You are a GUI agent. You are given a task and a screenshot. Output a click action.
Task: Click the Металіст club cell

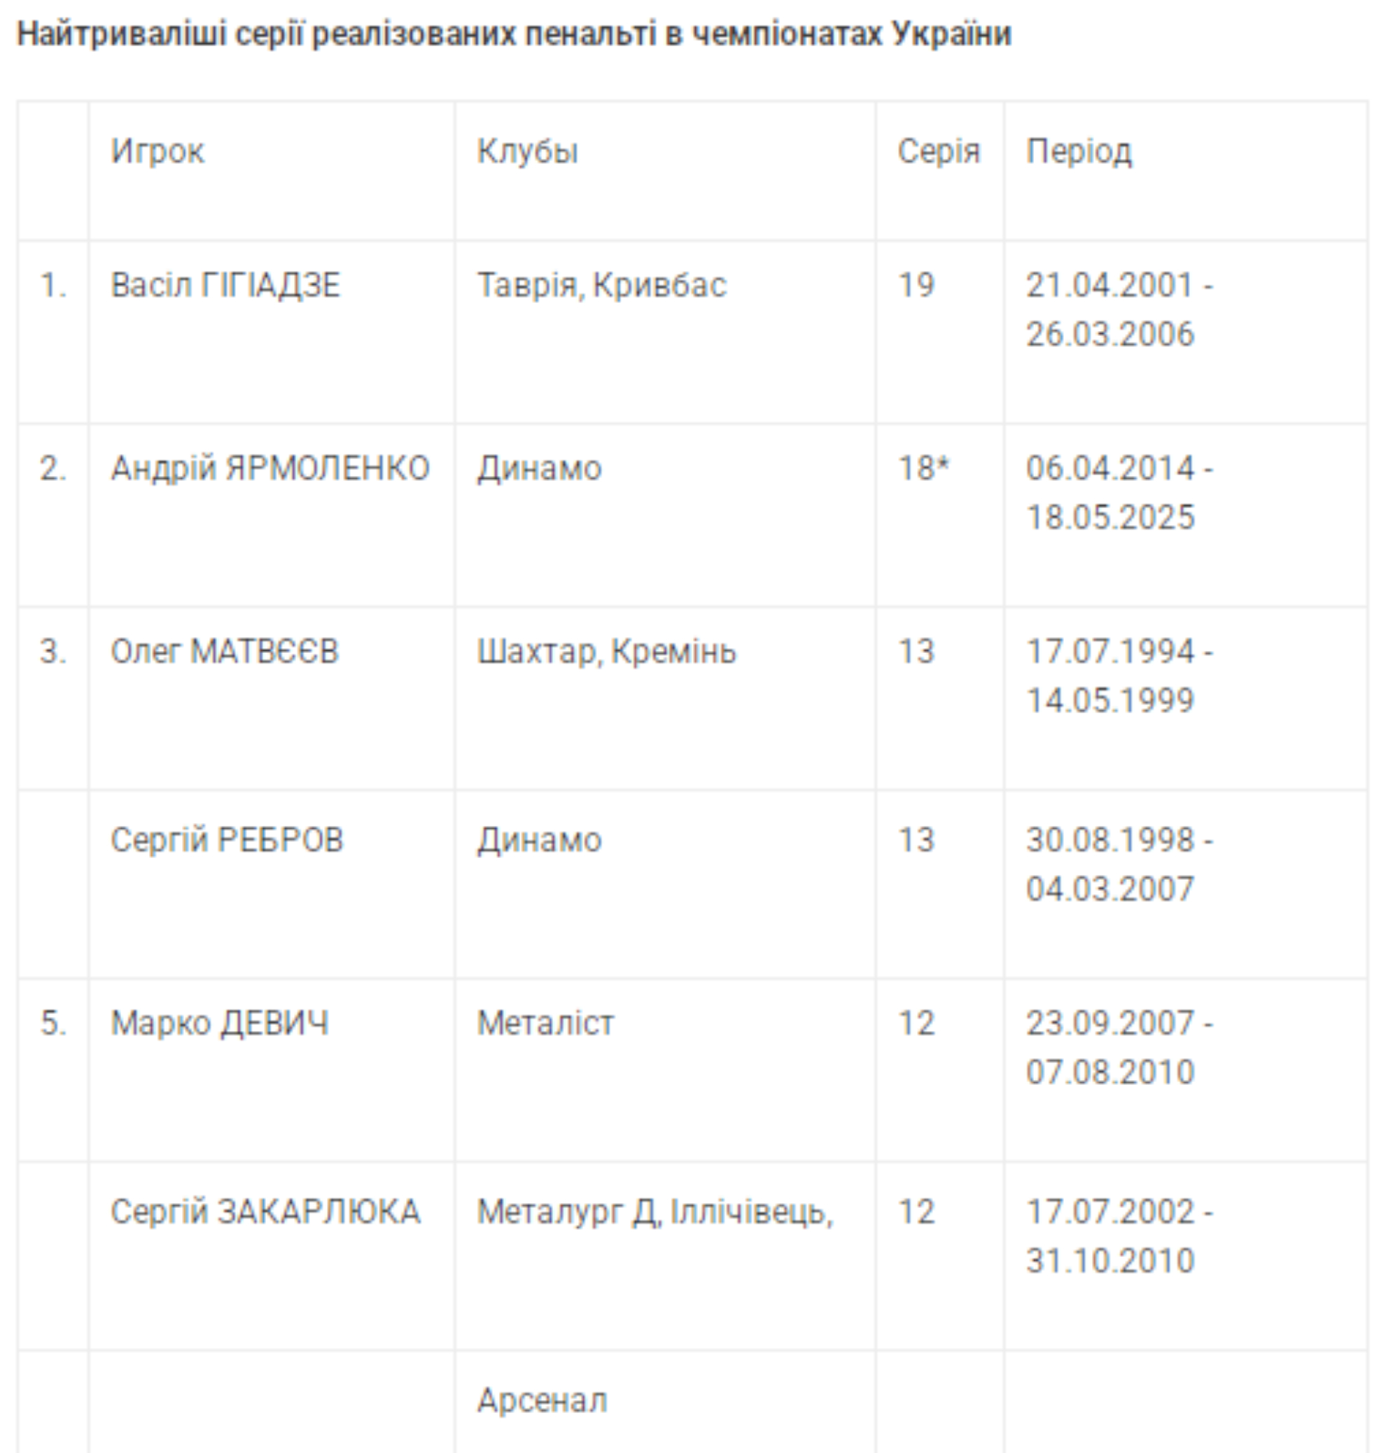(545, 1023)
